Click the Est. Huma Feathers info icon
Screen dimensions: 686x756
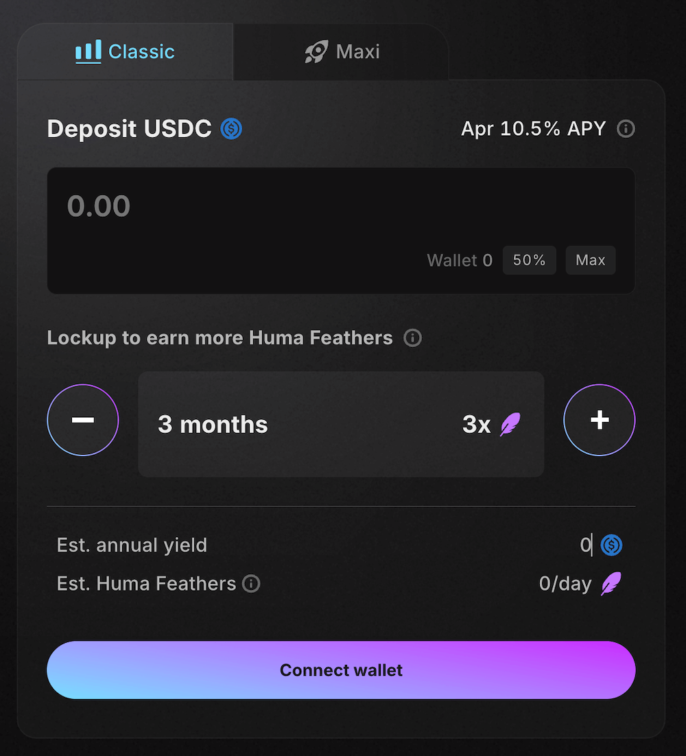pos(251,584)
